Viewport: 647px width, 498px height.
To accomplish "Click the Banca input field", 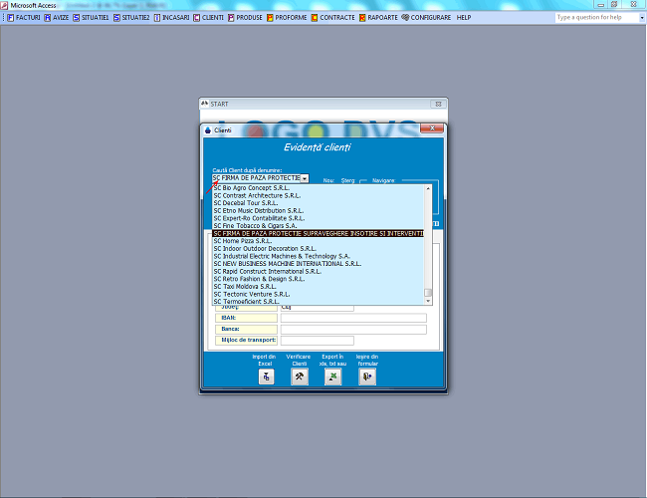I will 353,329.
